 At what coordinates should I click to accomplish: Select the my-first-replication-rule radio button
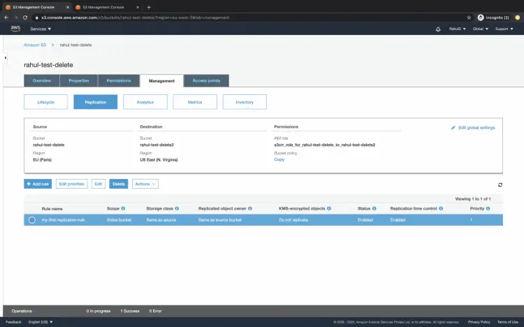click(31, 220)
